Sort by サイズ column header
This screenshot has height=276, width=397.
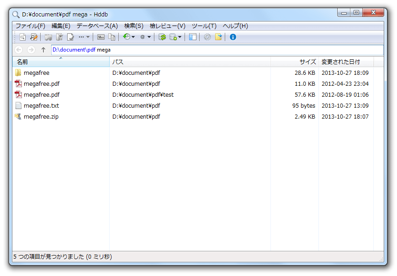(295, 62)
